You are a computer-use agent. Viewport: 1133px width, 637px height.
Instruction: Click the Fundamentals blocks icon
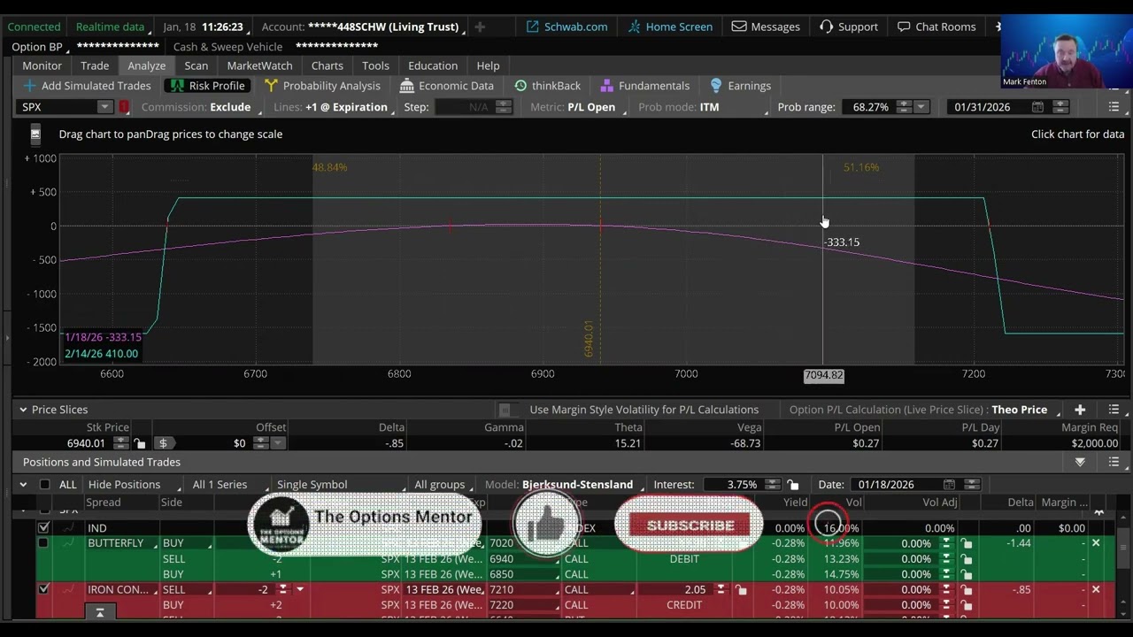pyautogui.click(x=606, y=86)
